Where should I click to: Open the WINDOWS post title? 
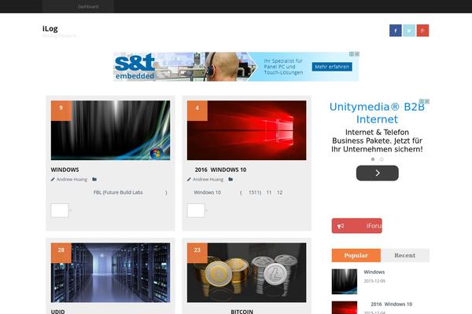65,170
